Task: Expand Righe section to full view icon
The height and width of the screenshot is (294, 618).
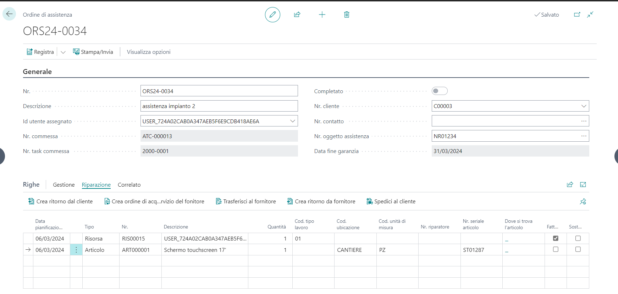Action: [x=583, y=185]
